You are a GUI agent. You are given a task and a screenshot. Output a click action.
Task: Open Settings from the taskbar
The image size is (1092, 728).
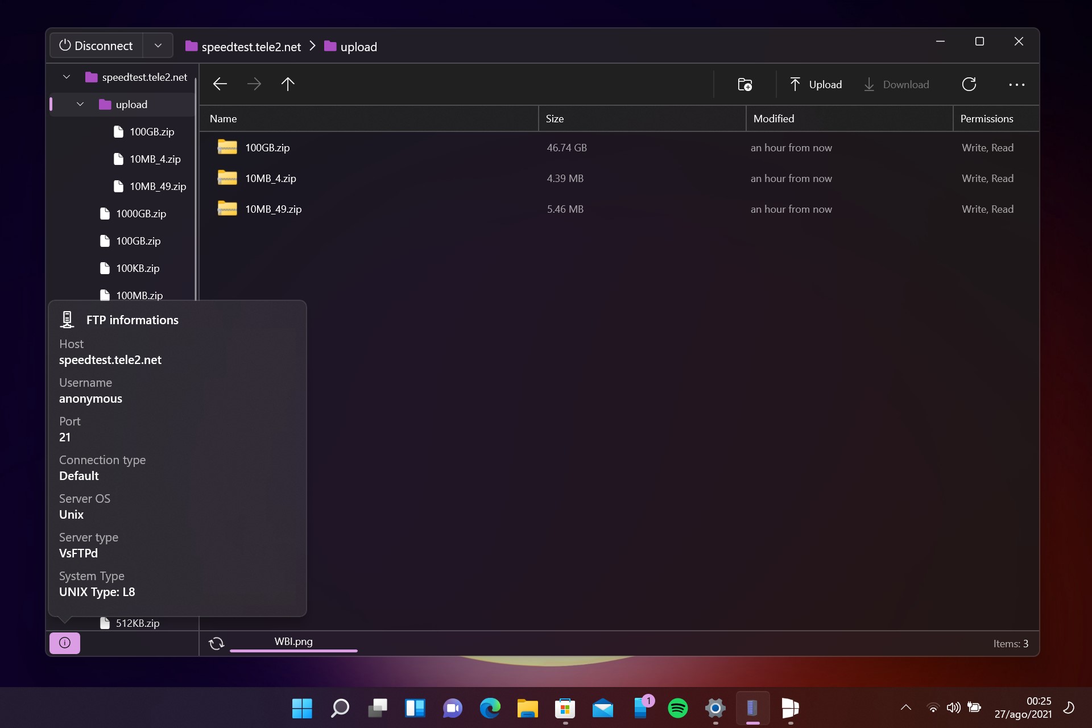pos(715,708)
